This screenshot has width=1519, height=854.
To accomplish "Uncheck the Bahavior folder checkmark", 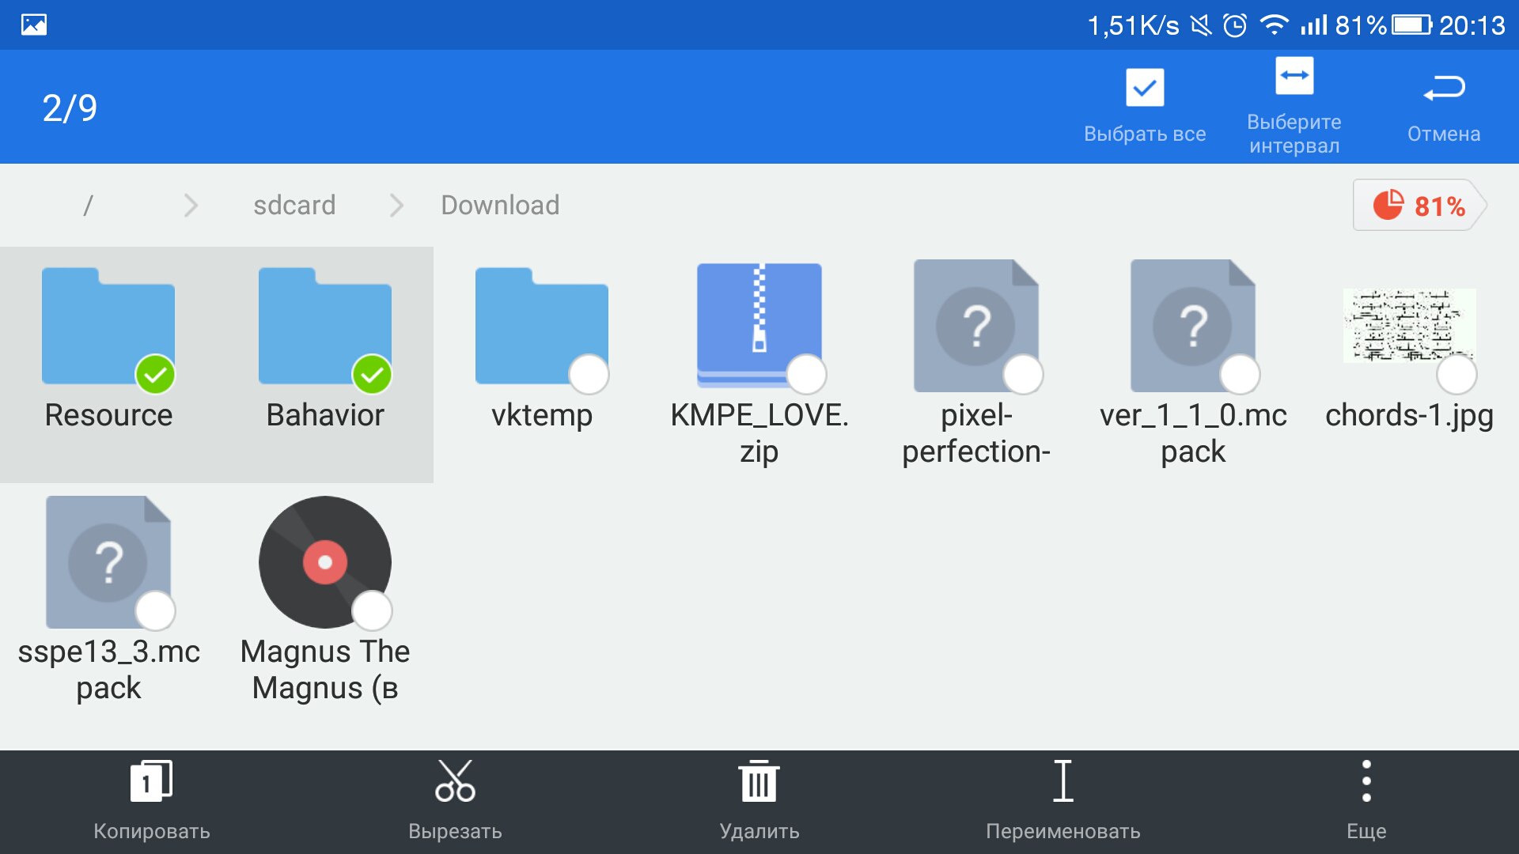I will (x=372, y=374).
